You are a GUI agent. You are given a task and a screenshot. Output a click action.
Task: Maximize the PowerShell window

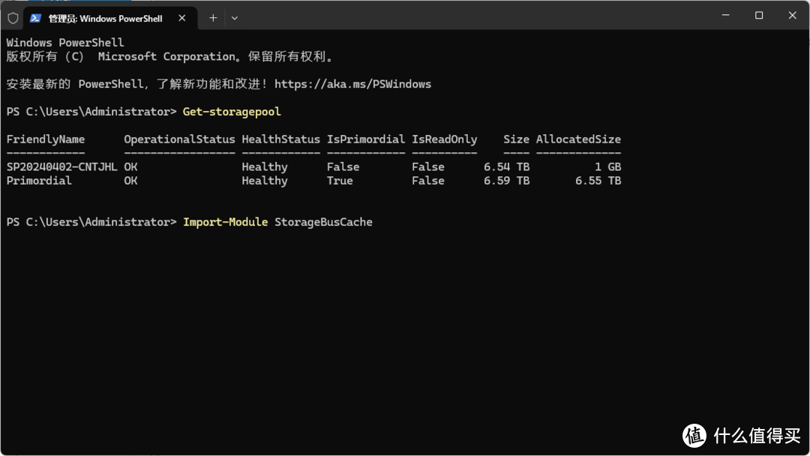(759, 16)
